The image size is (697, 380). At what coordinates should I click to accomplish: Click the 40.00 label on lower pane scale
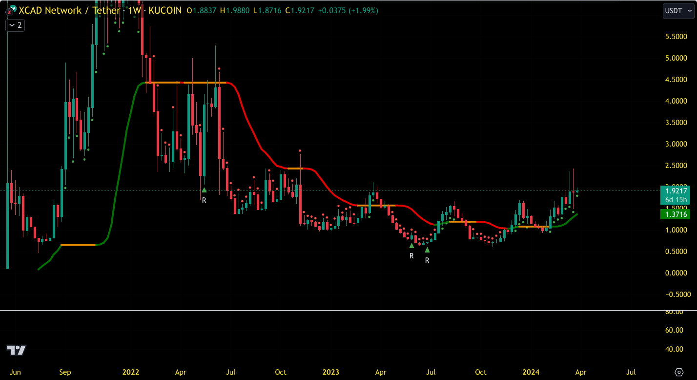coord(675,349)
